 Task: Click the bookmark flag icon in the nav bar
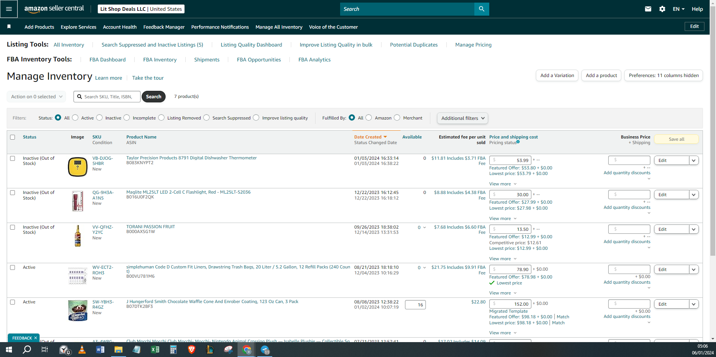coord(9,26)
